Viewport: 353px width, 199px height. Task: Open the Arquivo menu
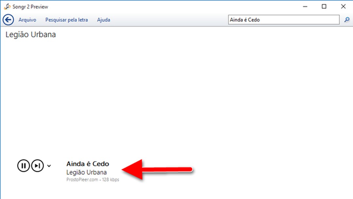[x=27, y=20]
